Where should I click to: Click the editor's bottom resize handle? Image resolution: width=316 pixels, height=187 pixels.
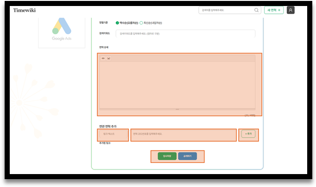(x=177, y=109)
